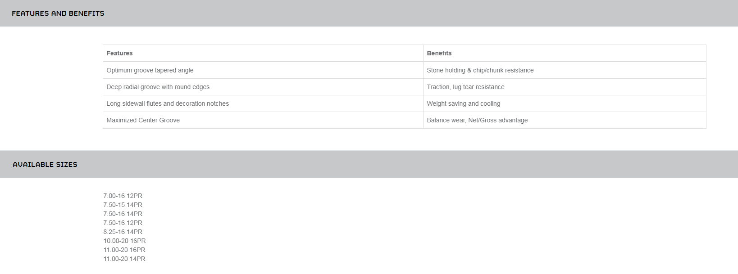Click the 7.00-16 12PR size
The height and width of the screenshot is (274, 738).
tap(123, 196)
